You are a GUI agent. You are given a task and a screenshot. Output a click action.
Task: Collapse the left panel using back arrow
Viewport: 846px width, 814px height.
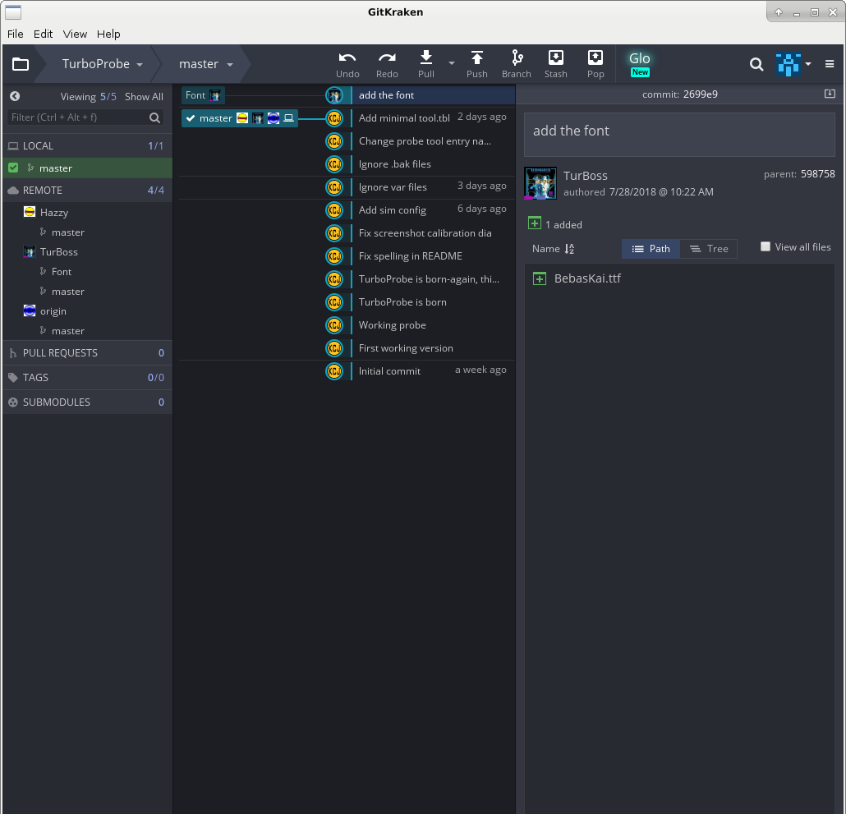(15, 96)
